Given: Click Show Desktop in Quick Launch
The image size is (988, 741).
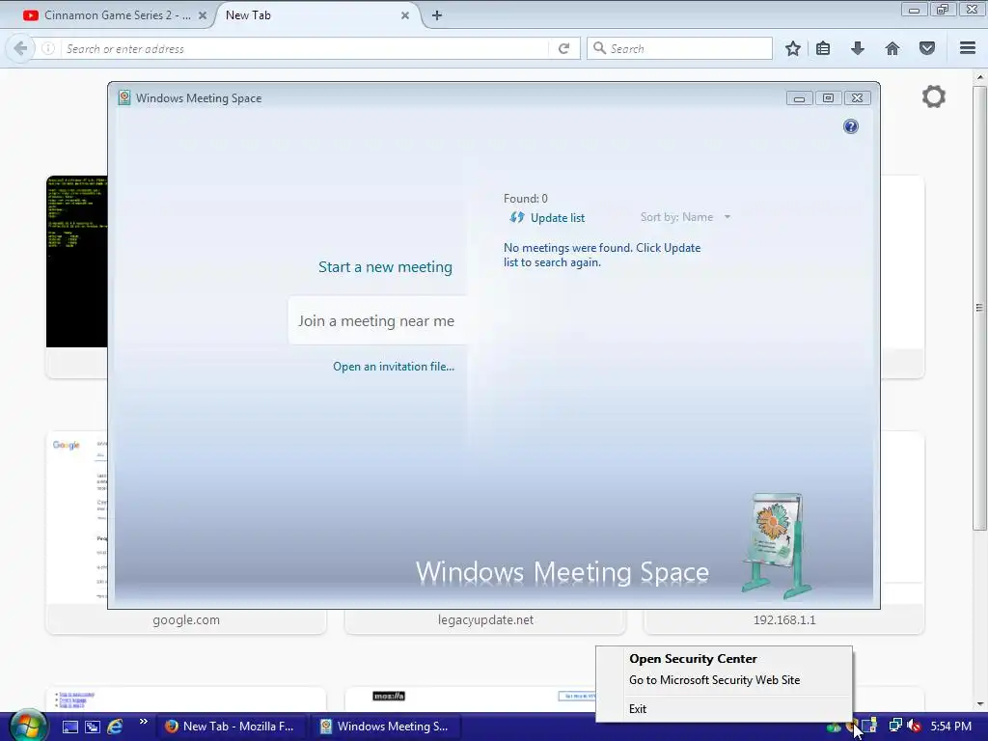Looking at the screenshot, I should coord(69,727).
